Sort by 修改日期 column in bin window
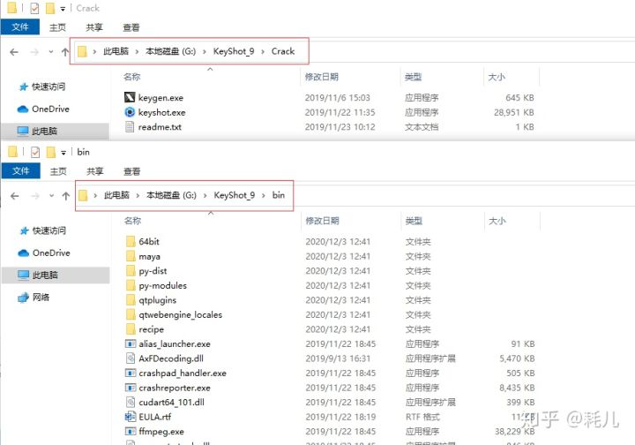Screen dimensions: 635x445 pos(323,221)
